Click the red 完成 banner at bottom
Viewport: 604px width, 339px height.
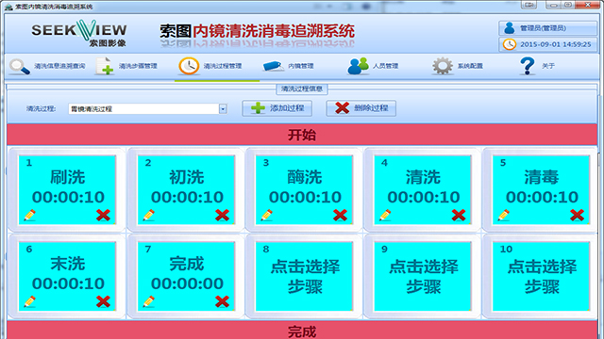pos(302,330)
